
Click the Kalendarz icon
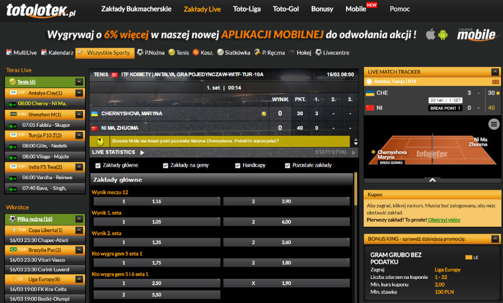pos(44,52)
